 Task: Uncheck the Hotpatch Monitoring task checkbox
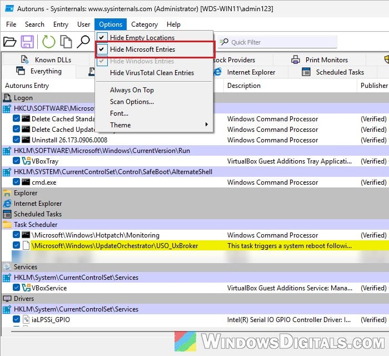[x=16, y=234]
